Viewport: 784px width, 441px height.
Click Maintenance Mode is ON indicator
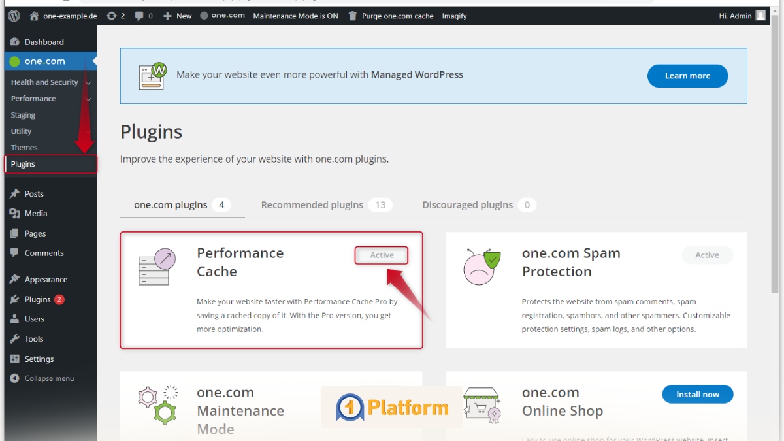click(295, 16)
